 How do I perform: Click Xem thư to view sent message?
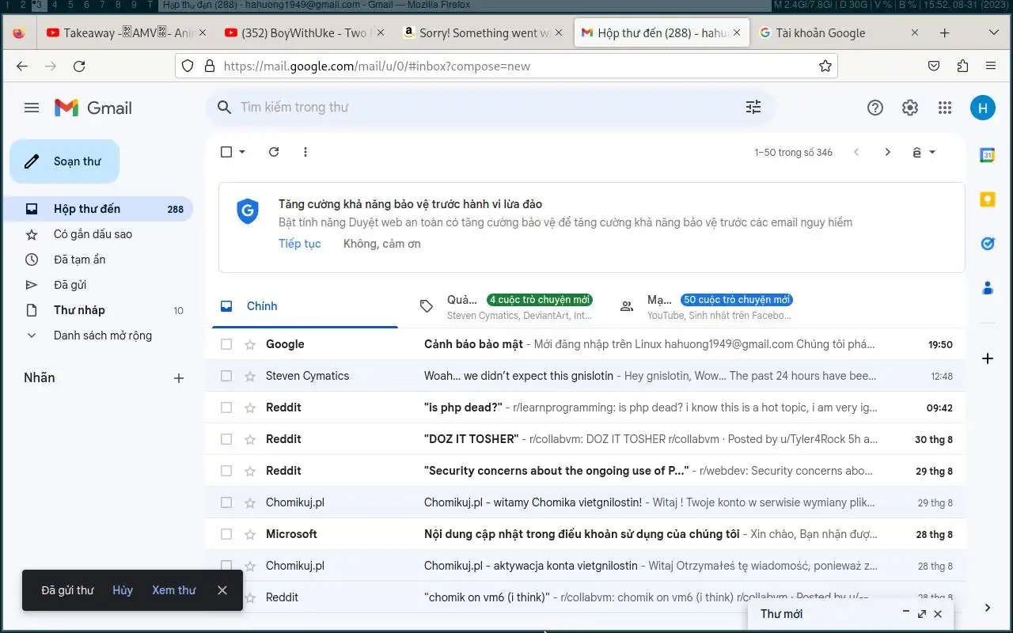click(x=174, y=590)
